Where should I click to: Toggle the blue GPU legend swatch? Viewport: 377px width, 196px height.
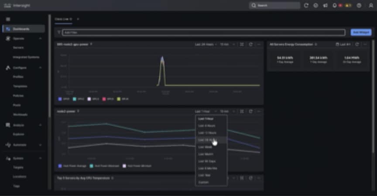point(60,99)
